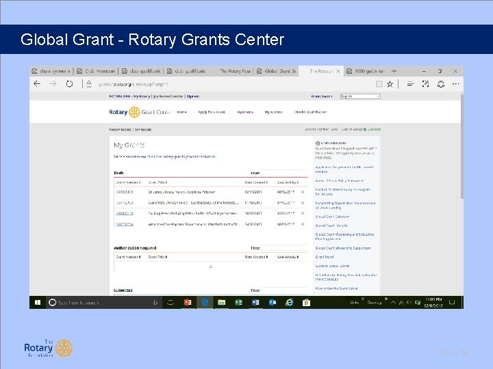Click the Share icon in browser toolbar
Image resolution: width=493 pixels, height=369 pixels.
click(x=441, y=84)
